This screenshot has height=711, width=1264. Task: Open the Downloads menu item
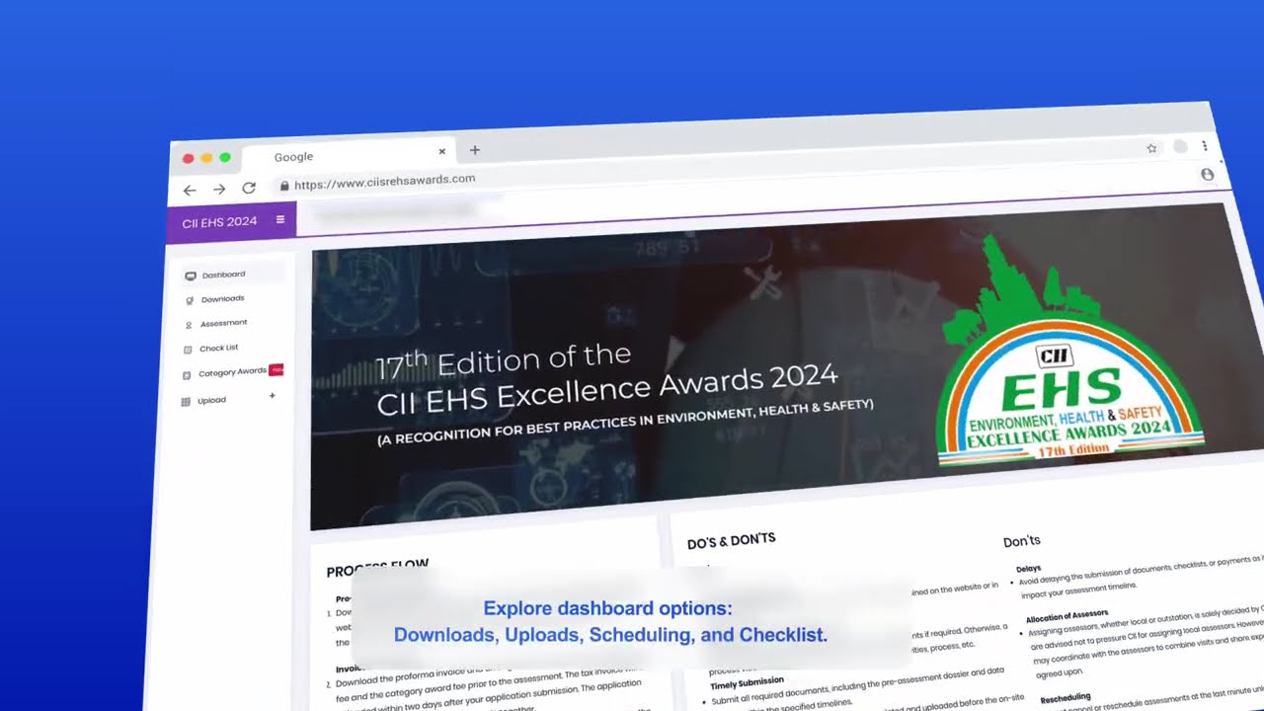coord(222,298)
